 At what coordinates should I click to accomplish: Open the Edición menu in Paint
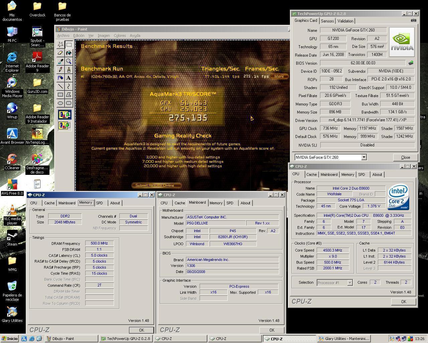[79, 36]
